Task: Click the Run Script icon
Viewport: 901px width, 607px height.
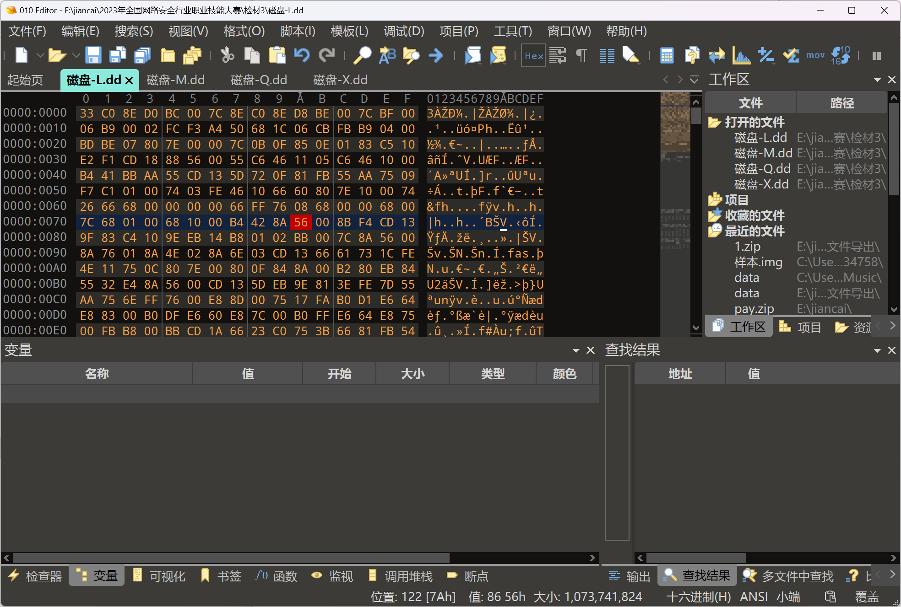Action: tap(473, 55)
